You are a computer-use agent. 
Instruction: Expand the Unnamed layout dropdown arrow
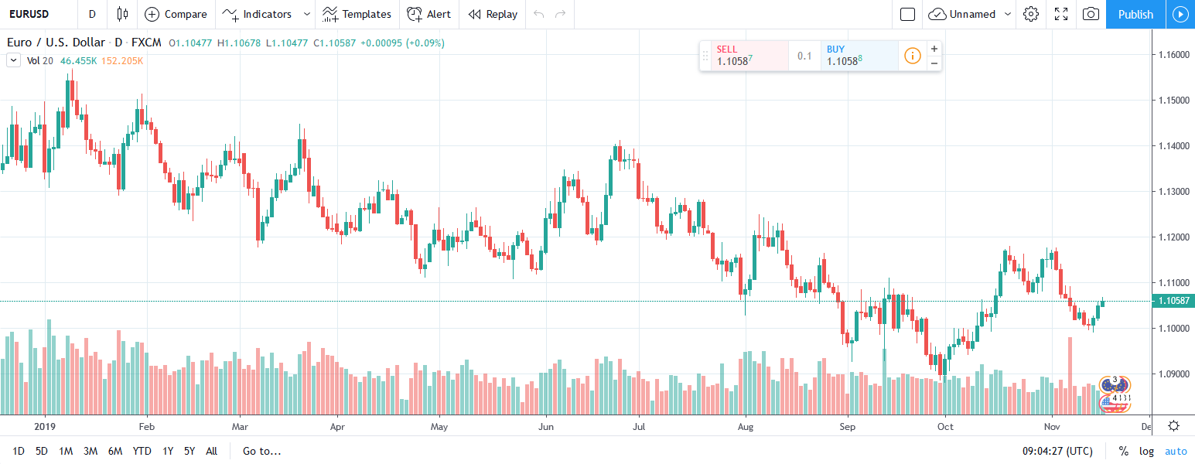point(1007,14)
